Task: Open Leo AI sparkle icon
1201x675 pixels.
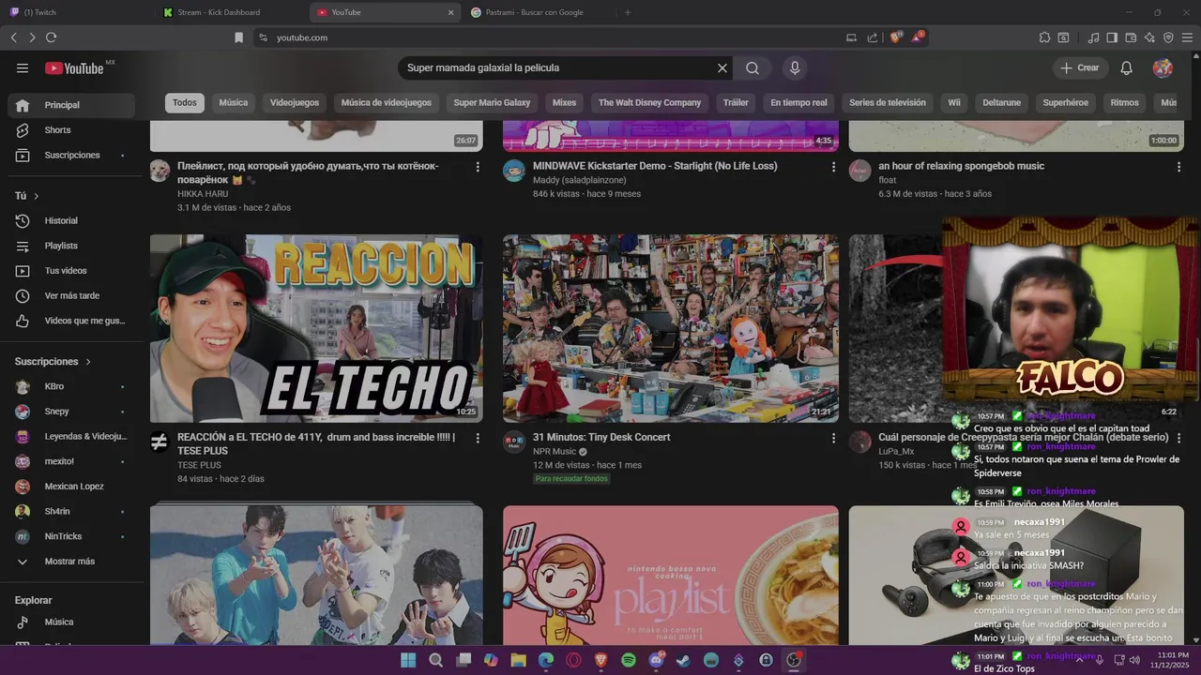Action: (x=1149, y=37)
